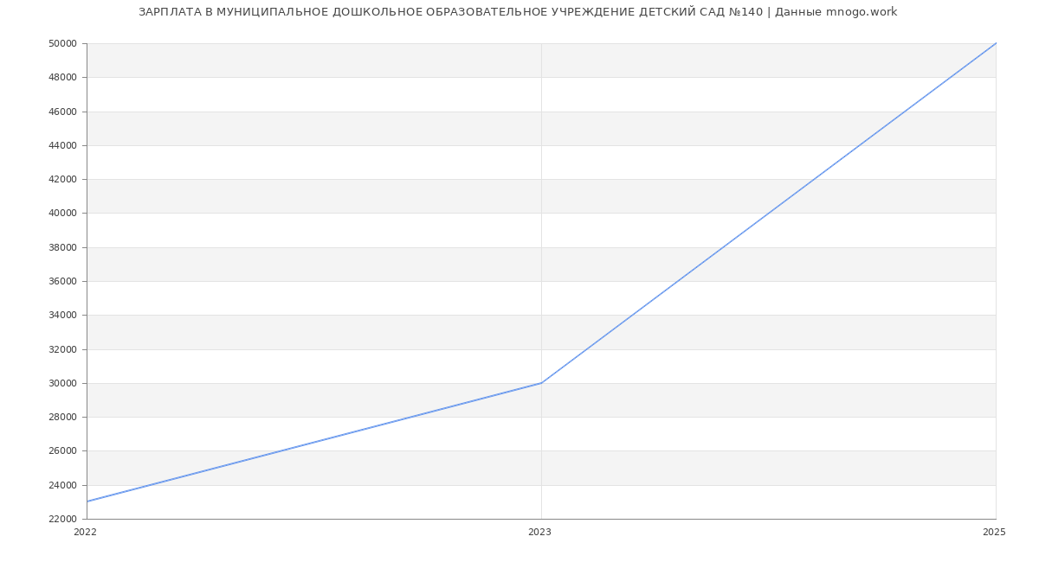Click the 50000 y-axis label

[x=64, y=43]
